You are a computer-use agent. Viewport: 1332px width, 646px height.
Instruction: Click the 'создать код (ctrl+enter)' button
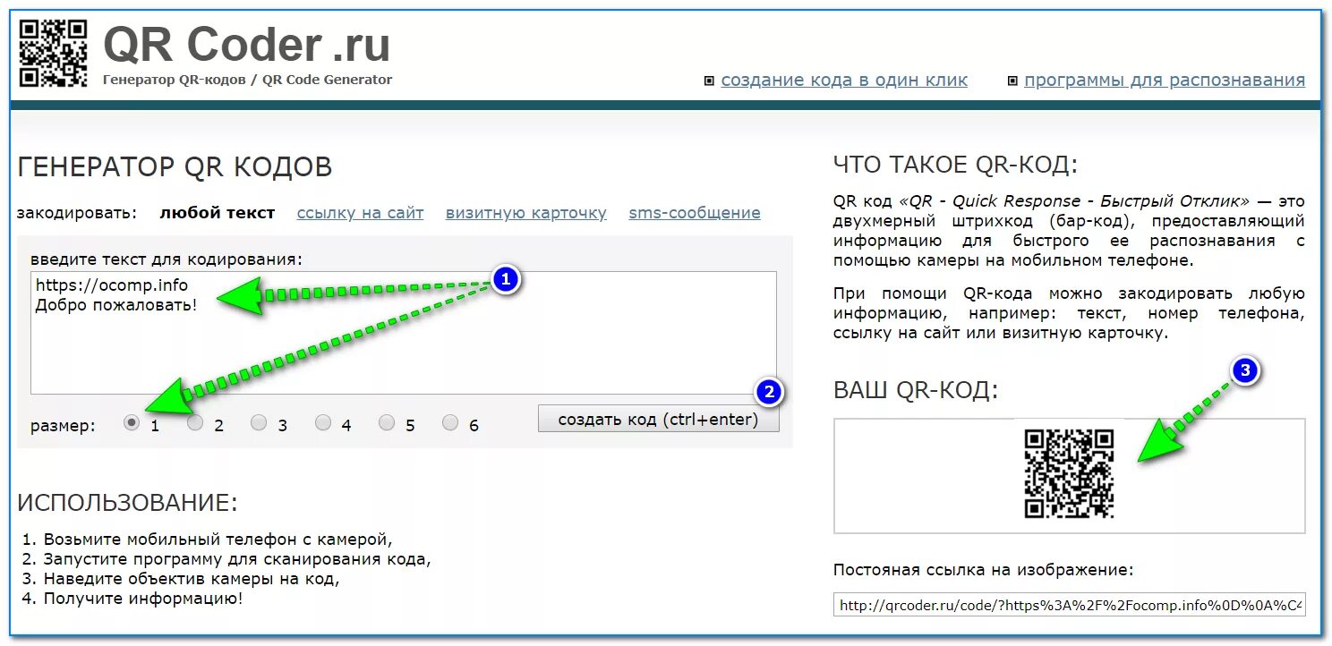[x=658, y=419]
